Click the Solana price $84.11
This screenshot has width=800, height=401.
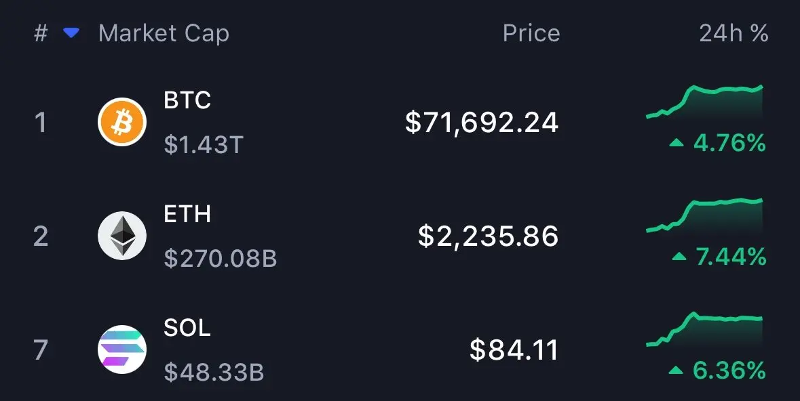coord(514,350)
